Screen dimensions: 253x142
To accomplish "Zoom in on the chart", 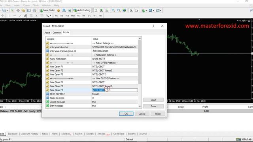I will coord(113,11).
